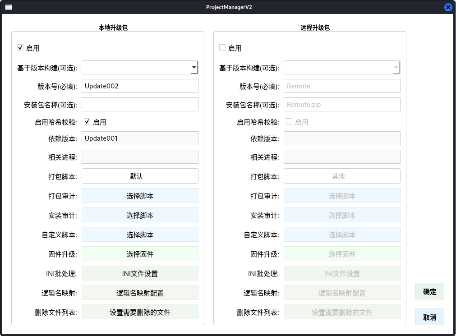The height and width of the screenshot is (336, 456).
Task: Click local 设置需要删除的文件 button
Action: pyautogui.click(x=140, y=312)
